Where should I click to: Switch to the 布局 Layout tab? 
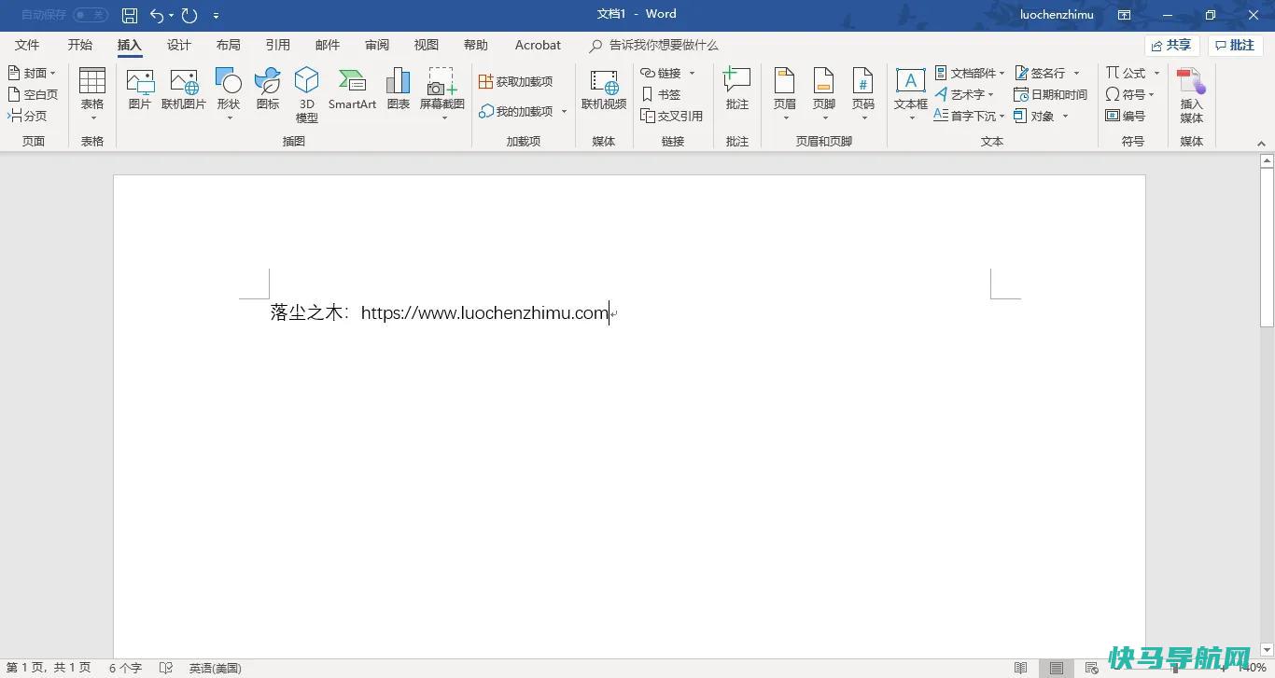pos(229,45)
